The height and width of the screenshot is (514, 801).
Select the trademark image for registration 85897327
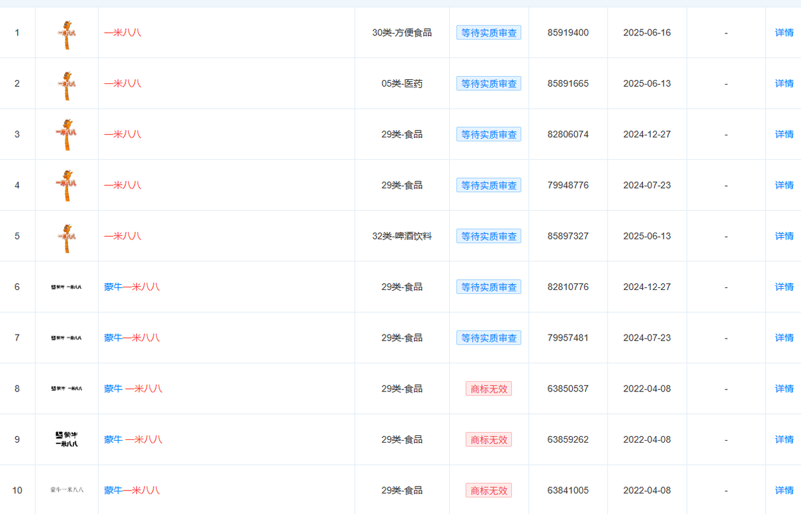(x=67, y=237)
